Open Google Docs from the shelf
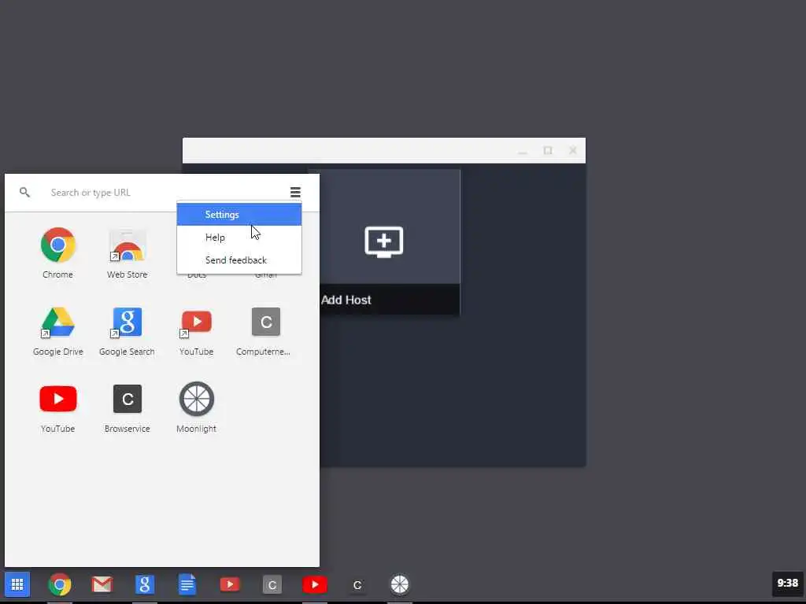The height and width of the screenshot is (604, 806). 187,584
